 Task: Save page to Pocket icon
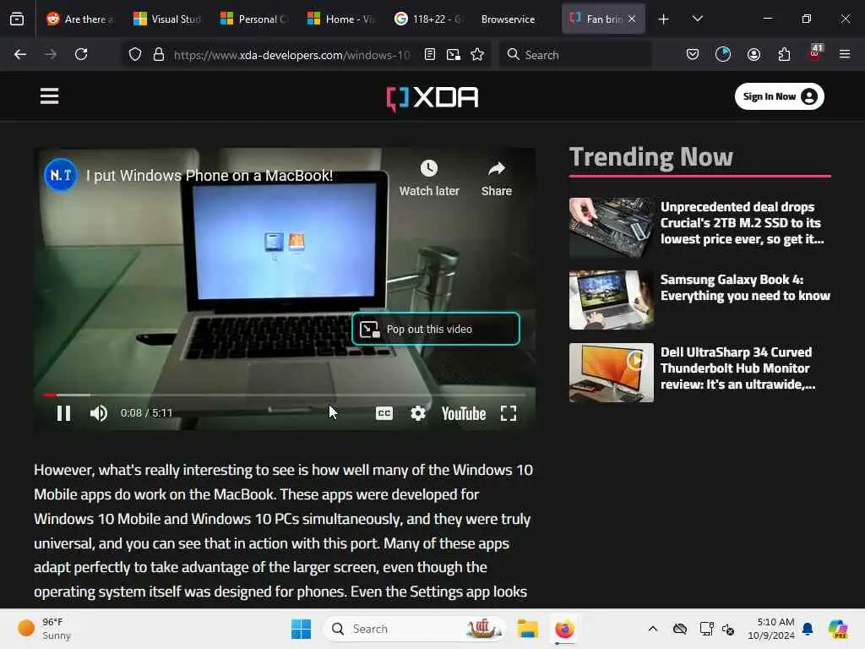(x=693, y=54)
